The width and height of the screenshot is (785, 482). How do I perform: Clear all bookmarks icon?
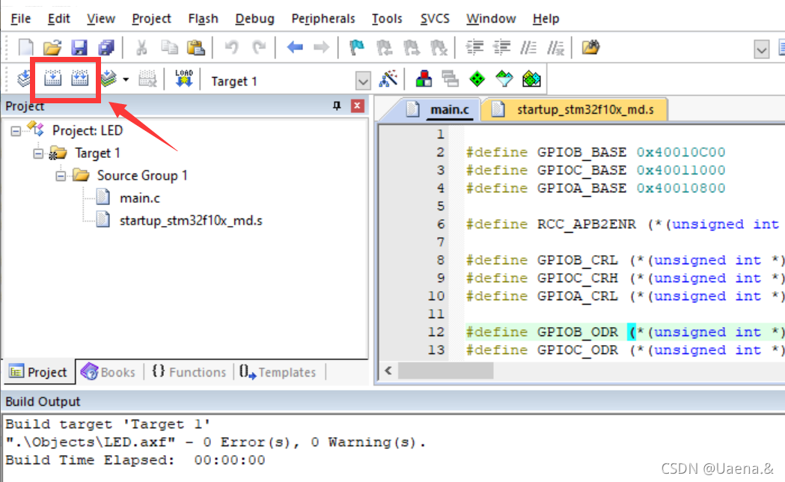pos(438,48)
